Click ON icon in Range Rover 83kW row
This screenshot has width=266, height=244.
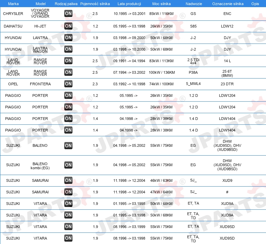point(68,61)
